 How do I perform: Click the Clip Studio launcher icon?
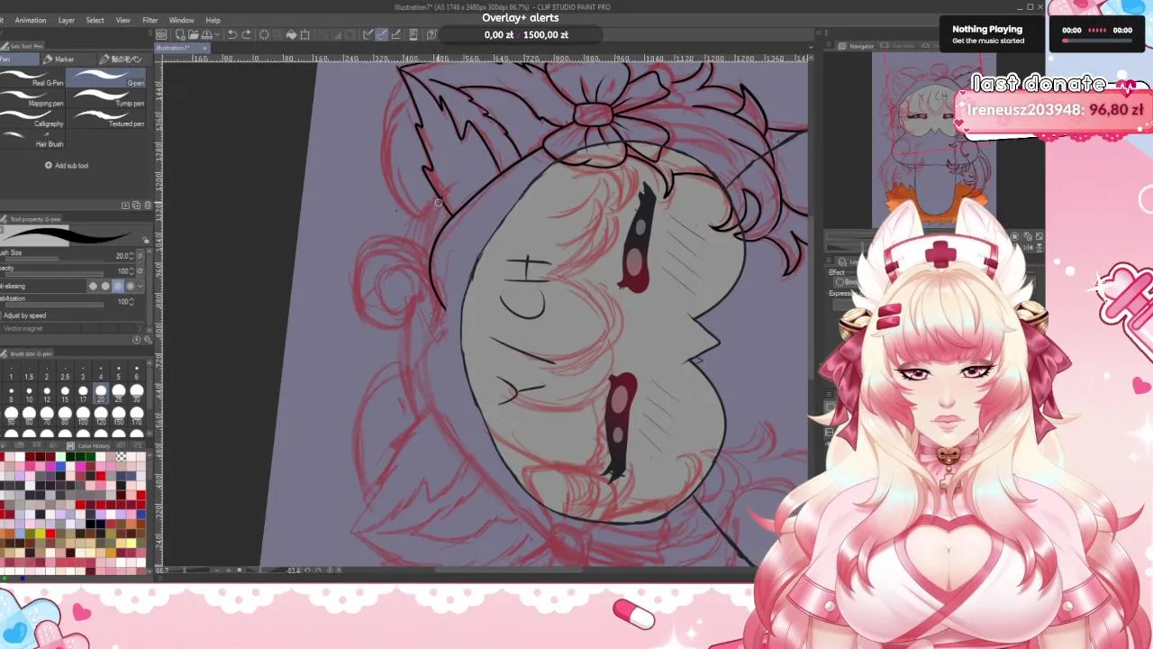pyautogui.click(x=161, y=35)
